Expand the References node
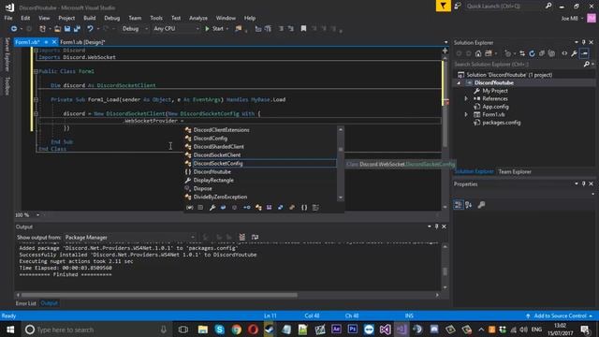 pyautogui.click(x=466, y=98)
